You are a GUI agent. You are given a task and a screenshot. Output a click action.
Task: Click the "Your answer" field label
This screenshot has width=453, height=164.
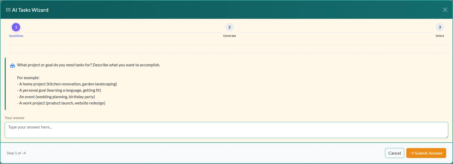point(15,118)
